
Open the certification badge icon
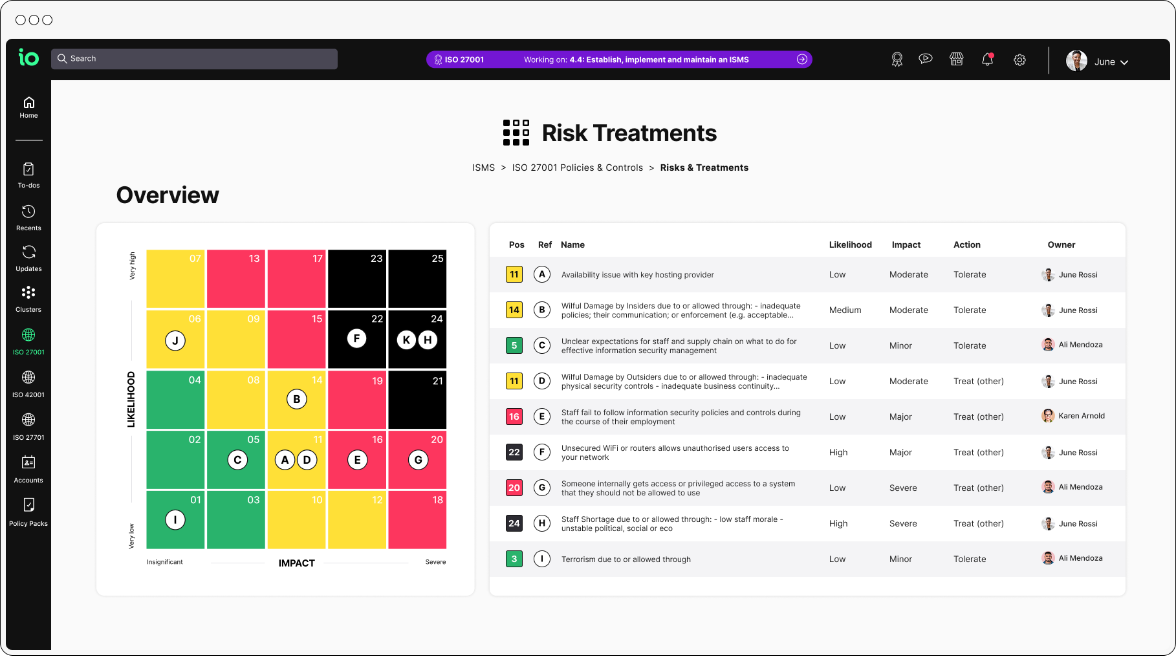tap(897, 59)
